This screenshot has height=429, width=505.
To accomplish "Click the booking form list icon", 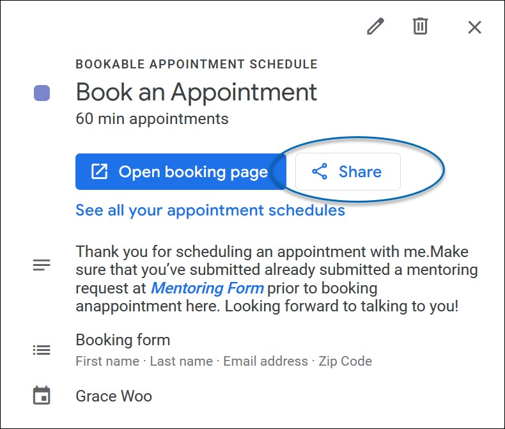I will click(x=42, y=350).
